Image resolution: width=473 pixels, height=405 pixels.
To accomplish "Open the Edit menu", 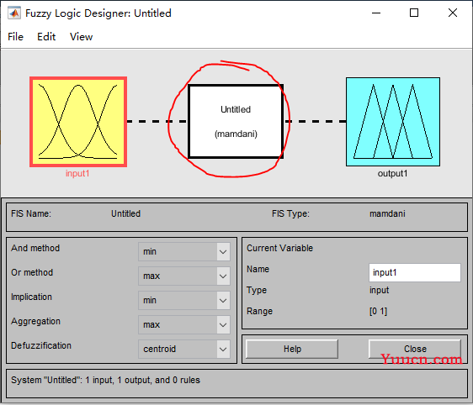I will click(x=46, y=37).
